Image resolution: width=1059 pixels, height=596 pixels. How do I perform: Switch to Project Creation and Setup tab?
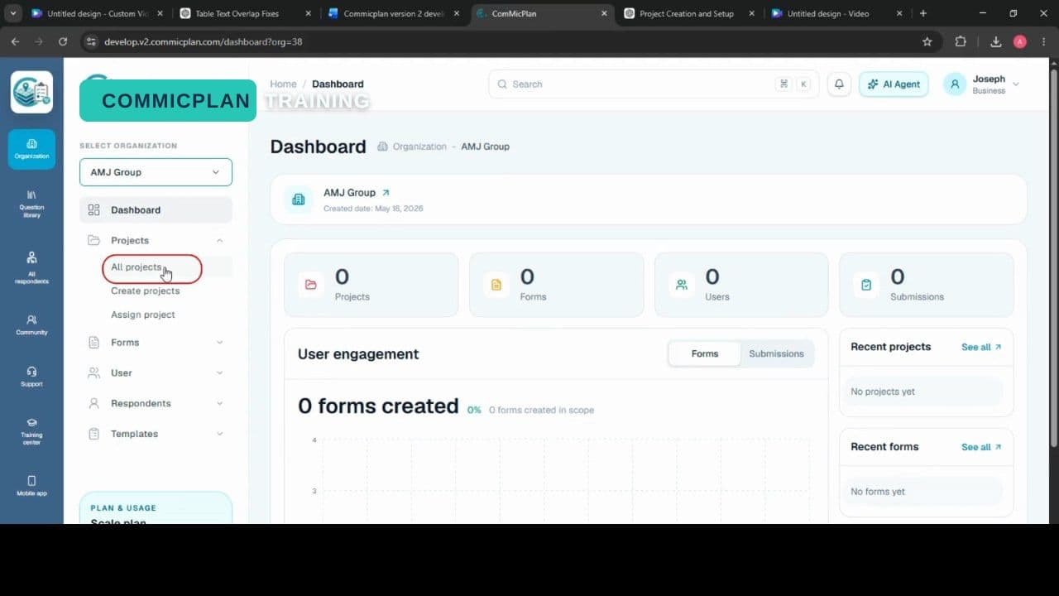click(x=690, y=13)
